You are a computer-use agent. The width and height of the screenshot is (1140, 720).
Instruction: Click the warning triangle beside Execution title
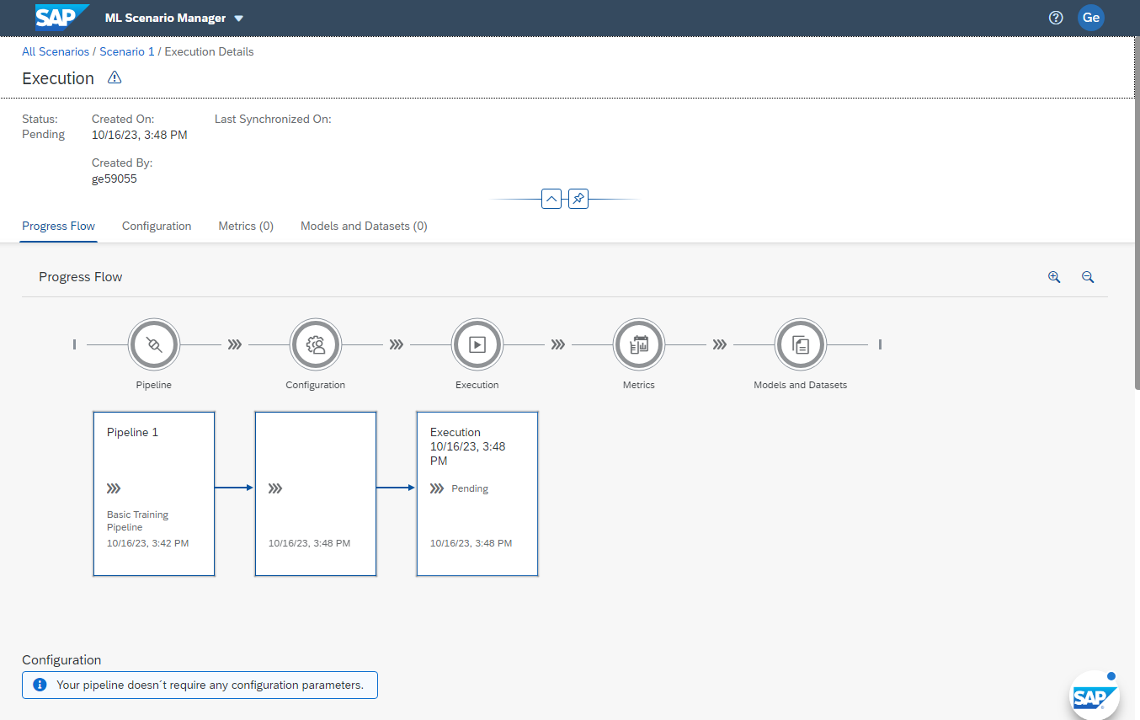coord(115,78)
